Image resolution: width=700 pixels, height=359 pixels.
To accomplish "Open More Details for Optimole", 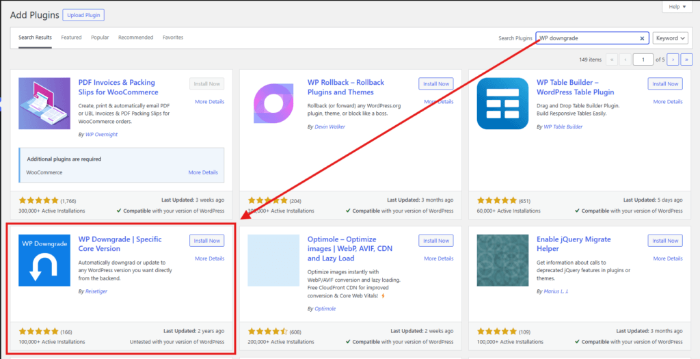I will (x=439, y=258).
